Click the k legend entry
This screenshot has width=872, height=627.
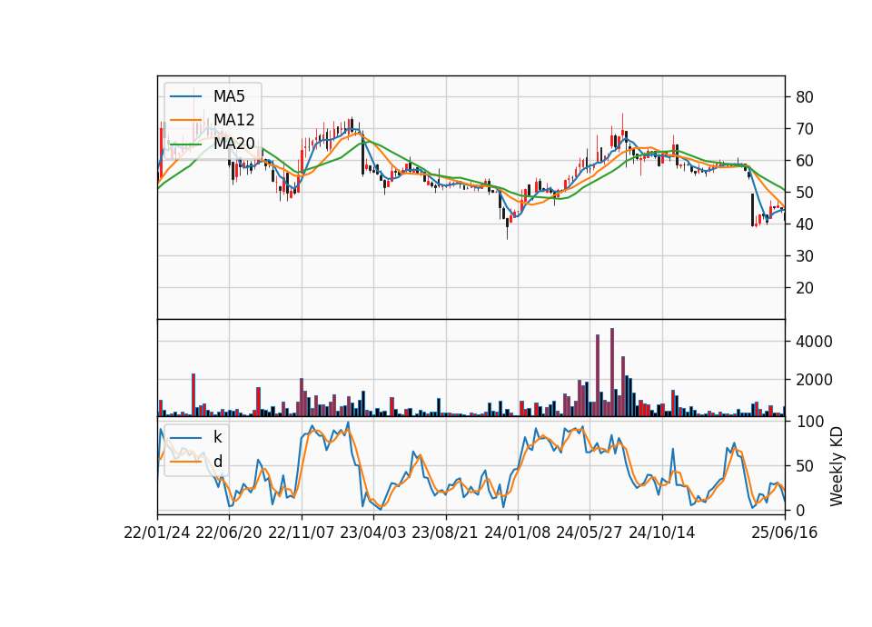217,437
